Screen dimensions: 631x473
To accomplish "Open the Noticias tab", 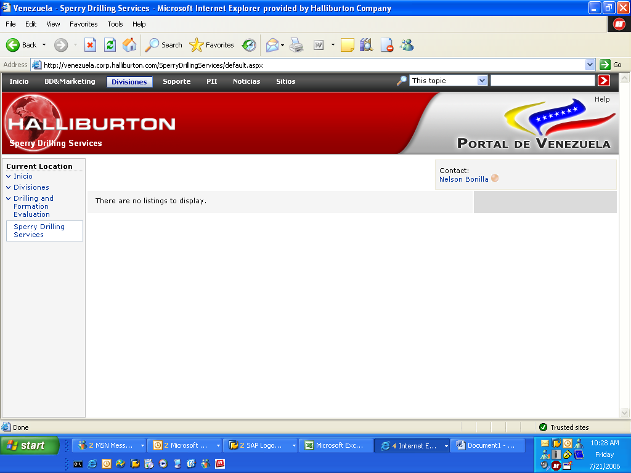I will tap(246, 81).
